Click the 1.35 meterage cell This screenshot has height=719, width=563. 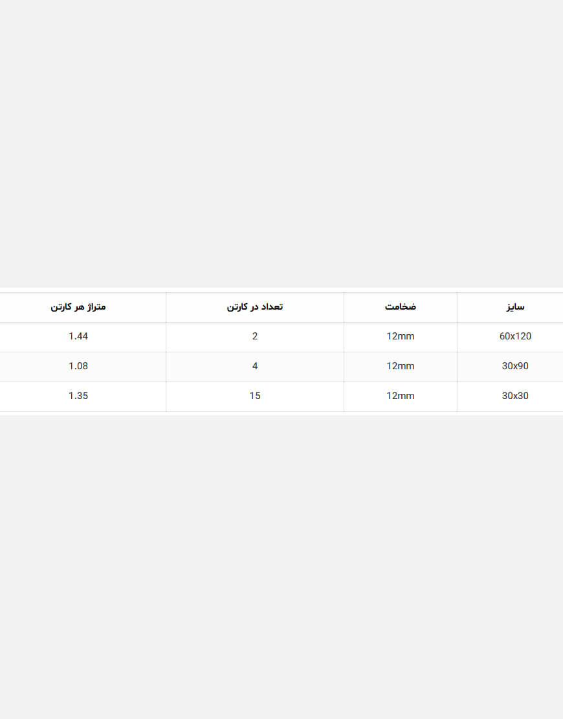click(78, 396)
